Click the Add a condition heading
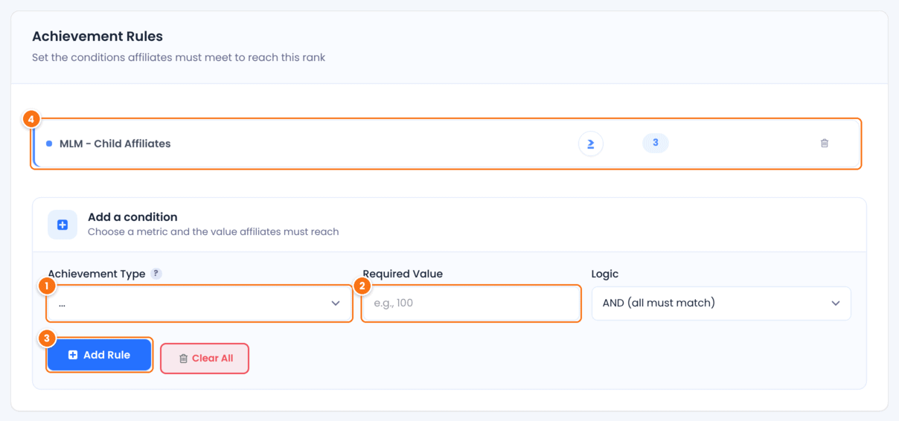The width and height of the screenshot is (899, 421). pyautogui.click(x=132, y=217)
